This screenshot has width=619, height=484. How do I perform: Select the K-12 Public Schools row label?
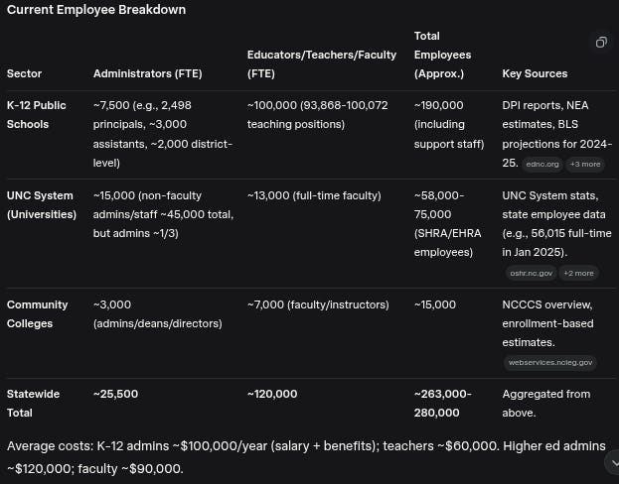[x=37, y=115]
